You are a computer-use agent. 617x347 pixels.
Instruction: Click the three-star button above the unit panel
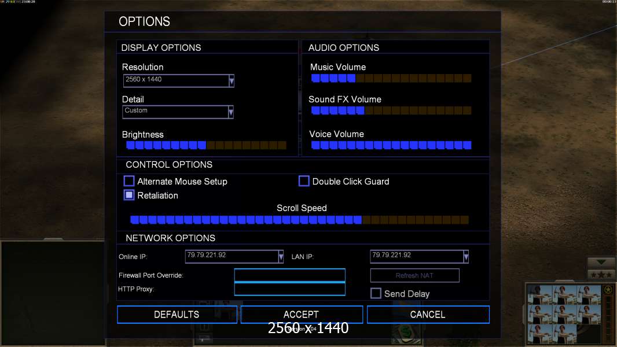(601, 274)
